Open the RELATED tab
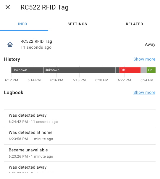The height and width of the screenshot is (179, 160). (134, 24)
